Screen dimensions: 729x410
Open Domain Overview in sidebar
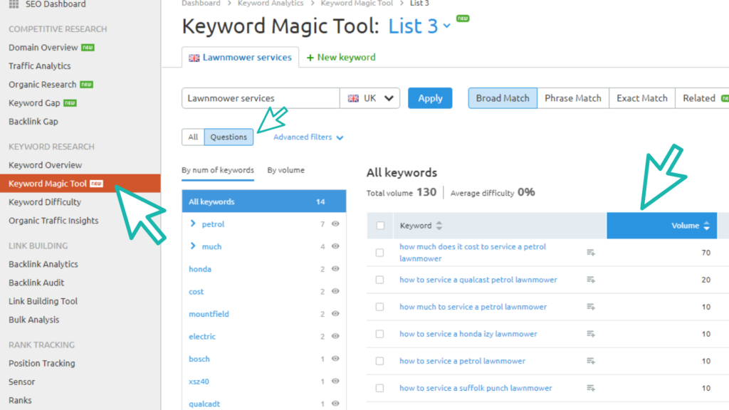pos(43,48)
